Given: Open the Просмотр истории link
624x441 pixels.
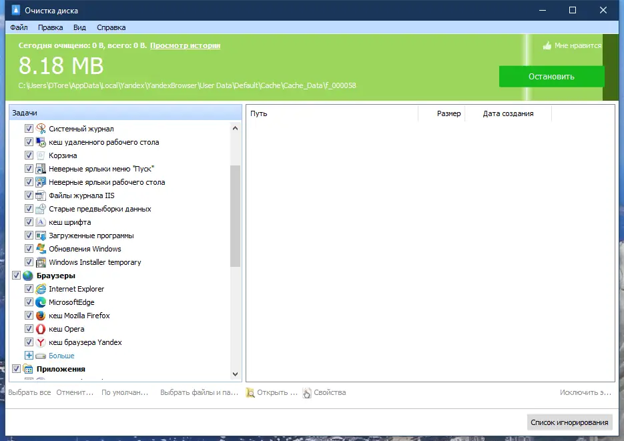Looking at the screenshot, I should click(x=185, y=45).
